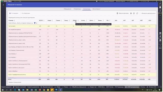Click the right sidebar link icon at top

click(x=160, y=3)
